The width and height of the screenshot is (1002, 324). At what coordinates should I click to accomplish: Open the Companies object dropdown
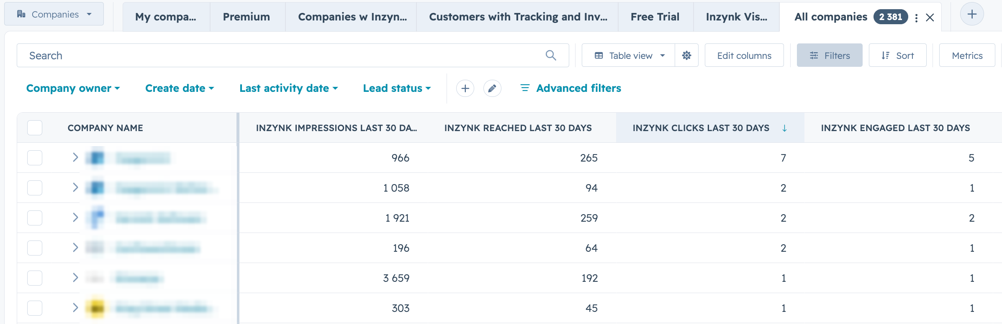tap(54, 14)
